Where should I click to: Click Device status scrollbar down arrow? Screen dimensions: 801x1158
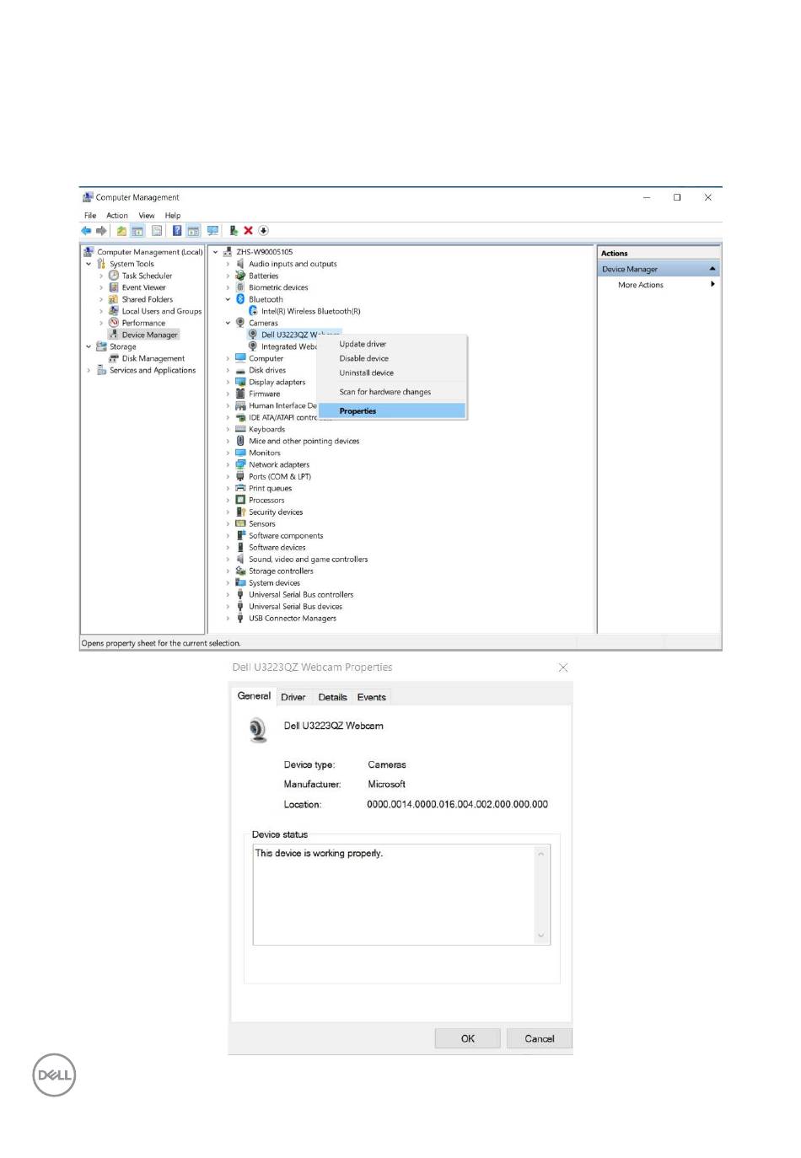pos(541,936)
